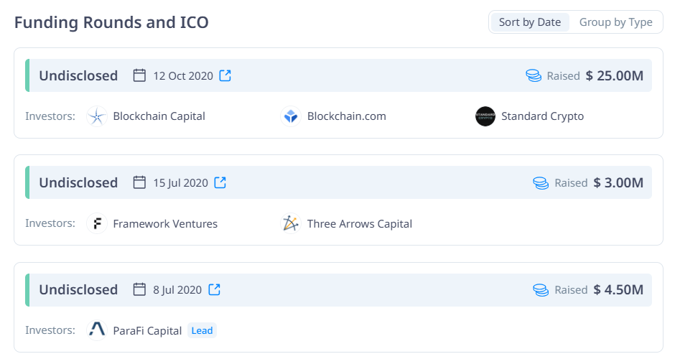680x359 pixels.
Task: Click the Lead badge next to ParaFi Capital
Action: pyautogui.click(x=202, y=330)
